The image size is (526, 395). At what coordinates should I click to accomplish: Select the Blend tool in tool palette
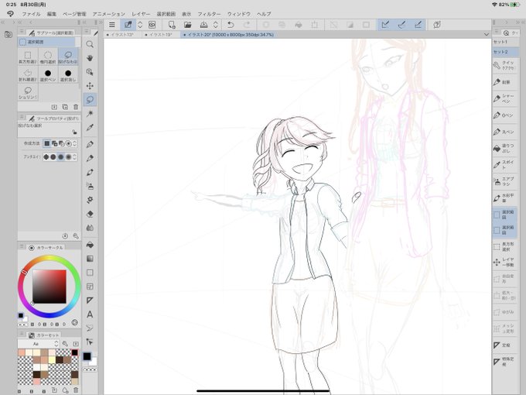[90, 228]
